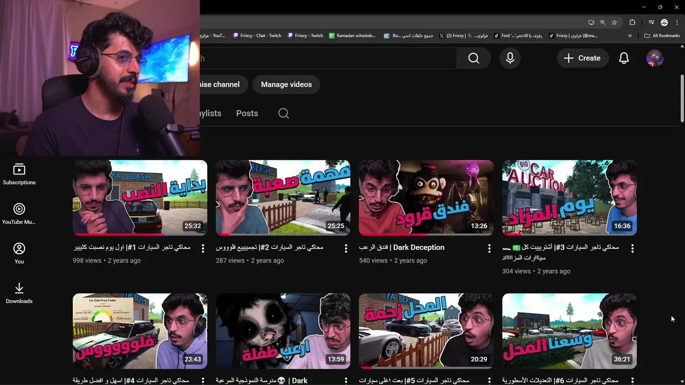This screenshot has width=685, height=385.
Task: Click the page vertical scrollbar
Action: 682,98
